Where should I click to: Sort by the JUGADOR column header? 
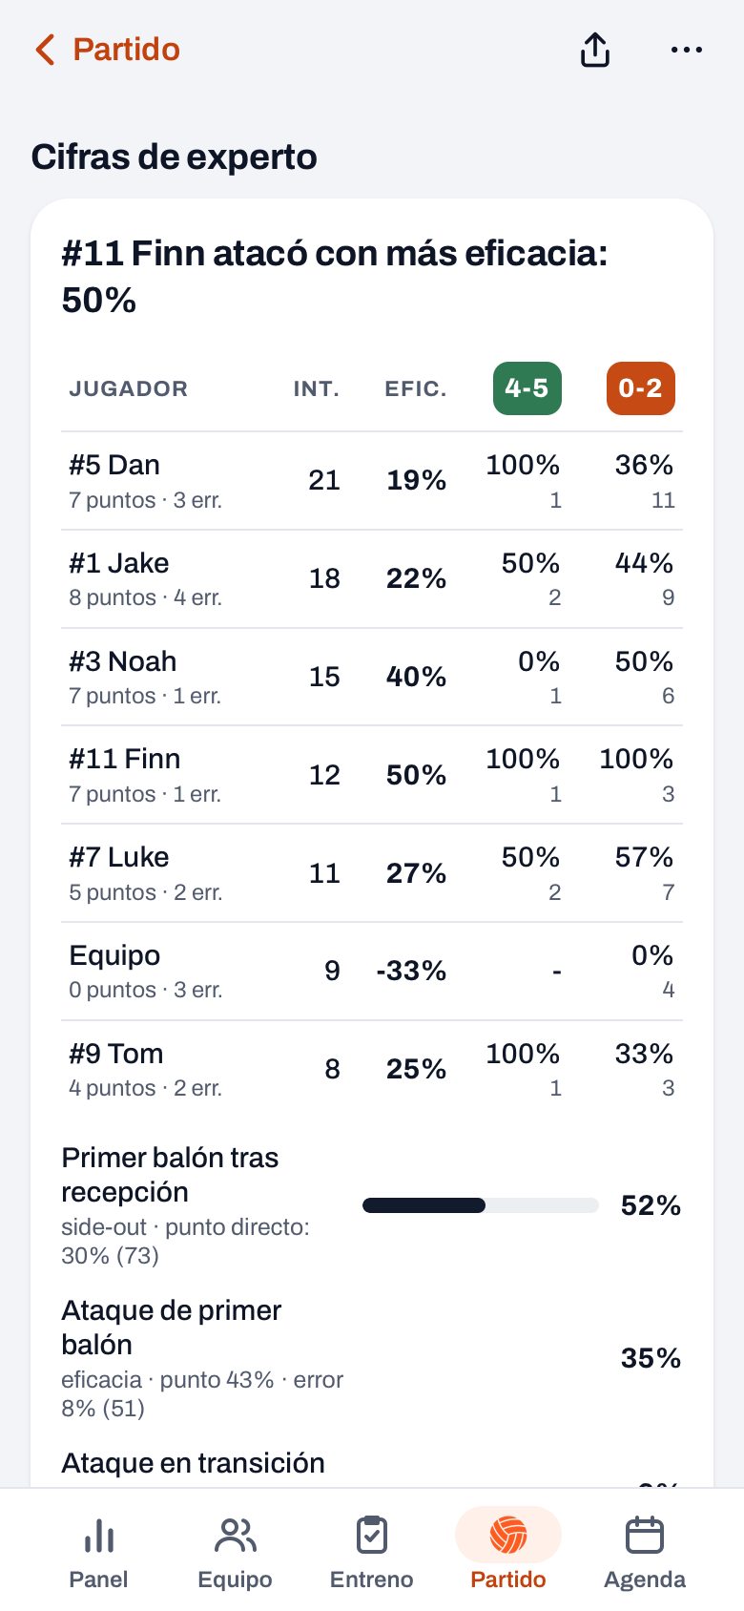[x=129, y=389]
